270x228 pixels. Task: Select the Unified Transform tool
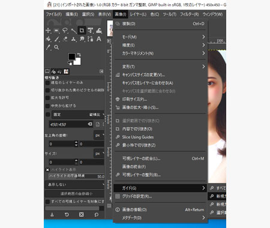tap(90, 31)
